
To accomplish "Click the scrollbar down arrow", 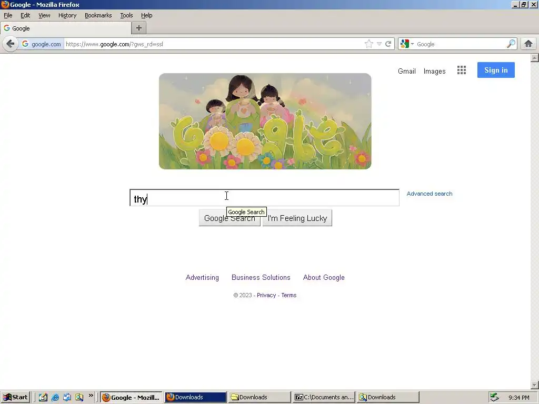I will (535, 385).
